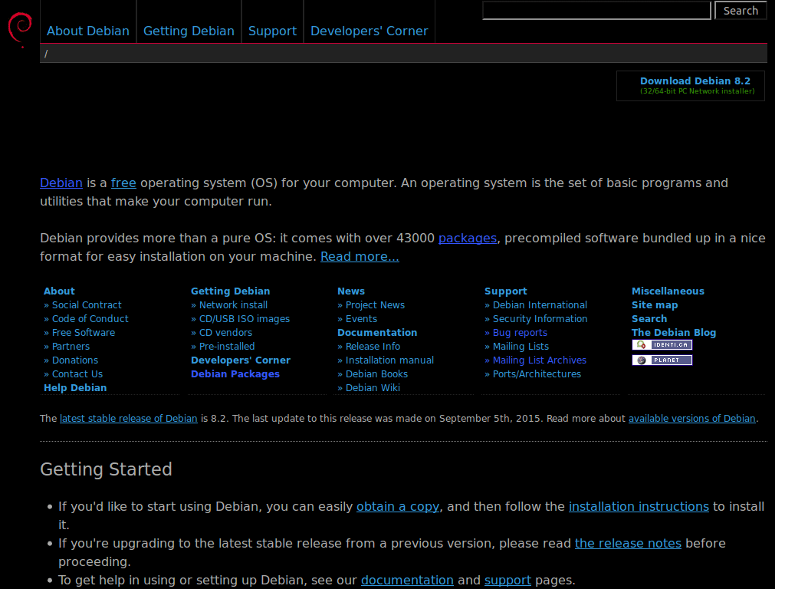The height and width of the screenshot is (589, 785).
Task: Follow the Debian link in intro paragraph
Action: [x=61, y=183]
